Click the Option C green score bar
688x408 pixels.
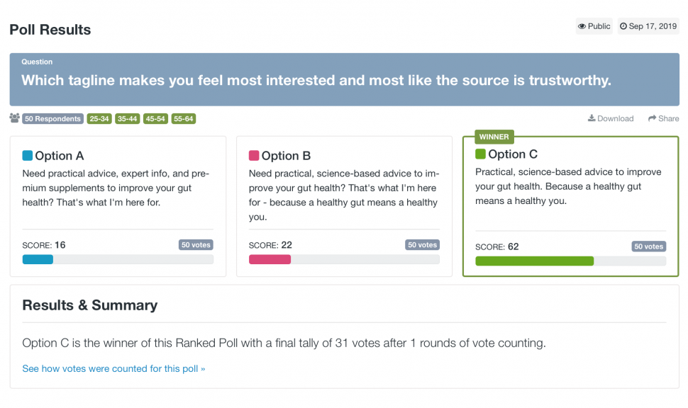pyautogui.click(x=534, y=261)
